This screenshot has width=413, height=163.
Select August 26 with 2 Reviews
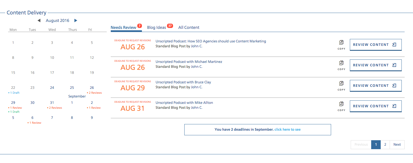pos(92,90)
